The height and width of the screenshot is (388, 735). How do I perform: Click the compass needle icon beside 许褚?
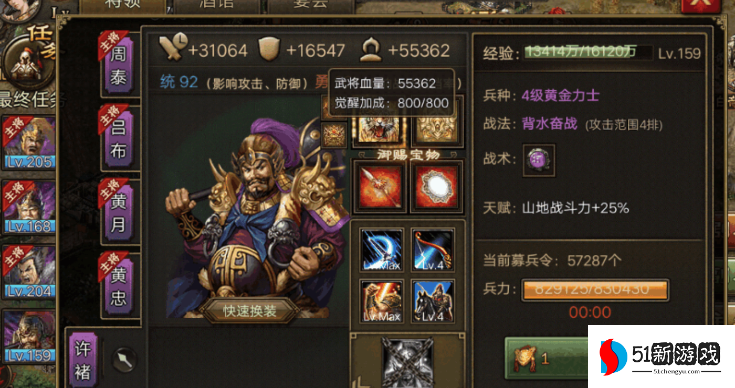[124, 361]
